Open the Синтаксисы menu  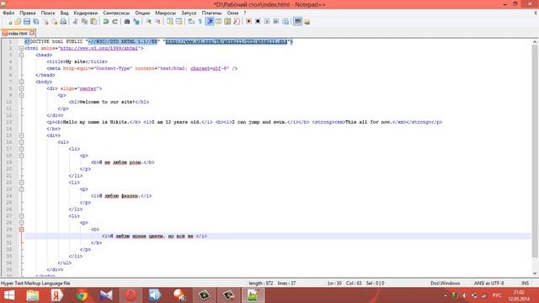click(116, 13)
